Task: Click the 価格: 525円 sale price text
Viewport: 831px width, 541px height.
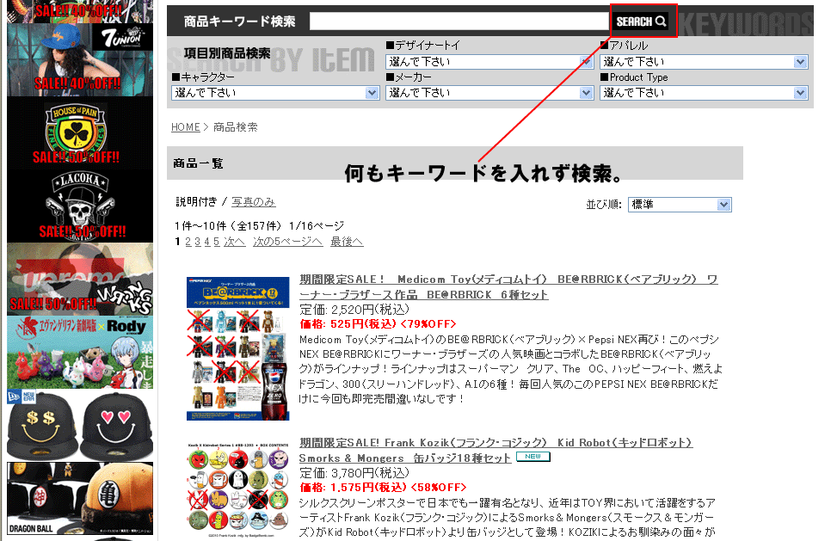Action: pos(378,323)
